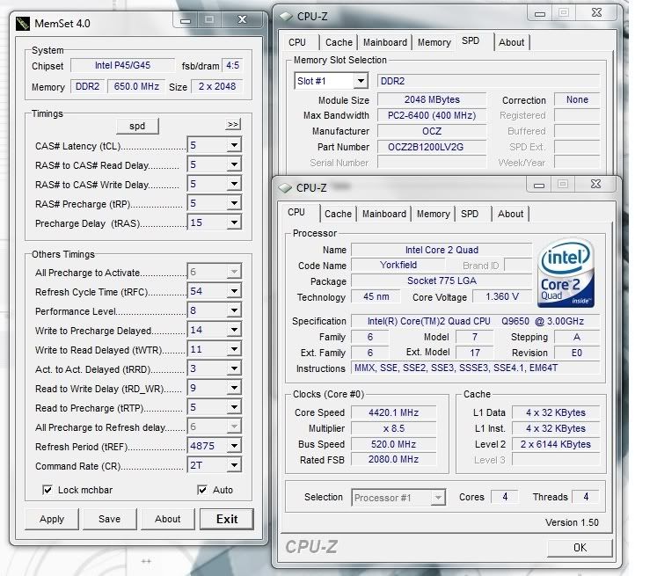The image size is (657, 576).
Task: Click the Code Name value Yorkfield
Action: 398,265
